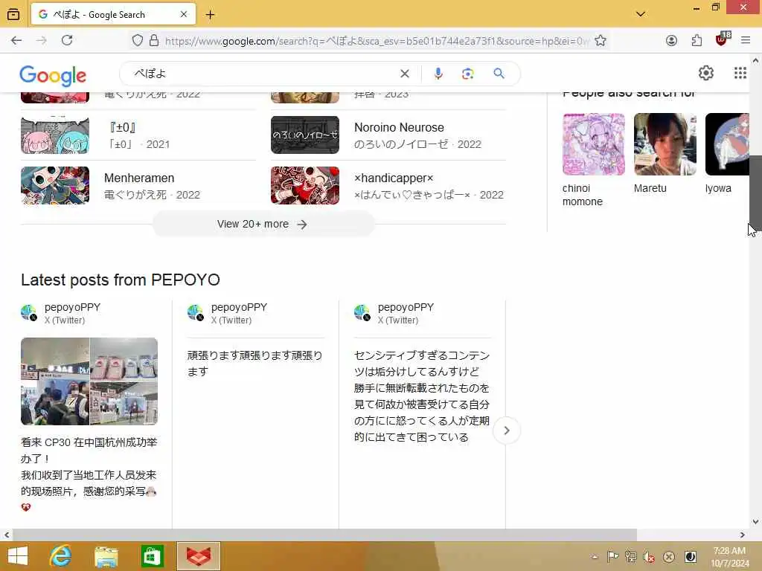
Task: Open the ×handicapper× song result
Action: pyautogui.click(x=388, y=186)
